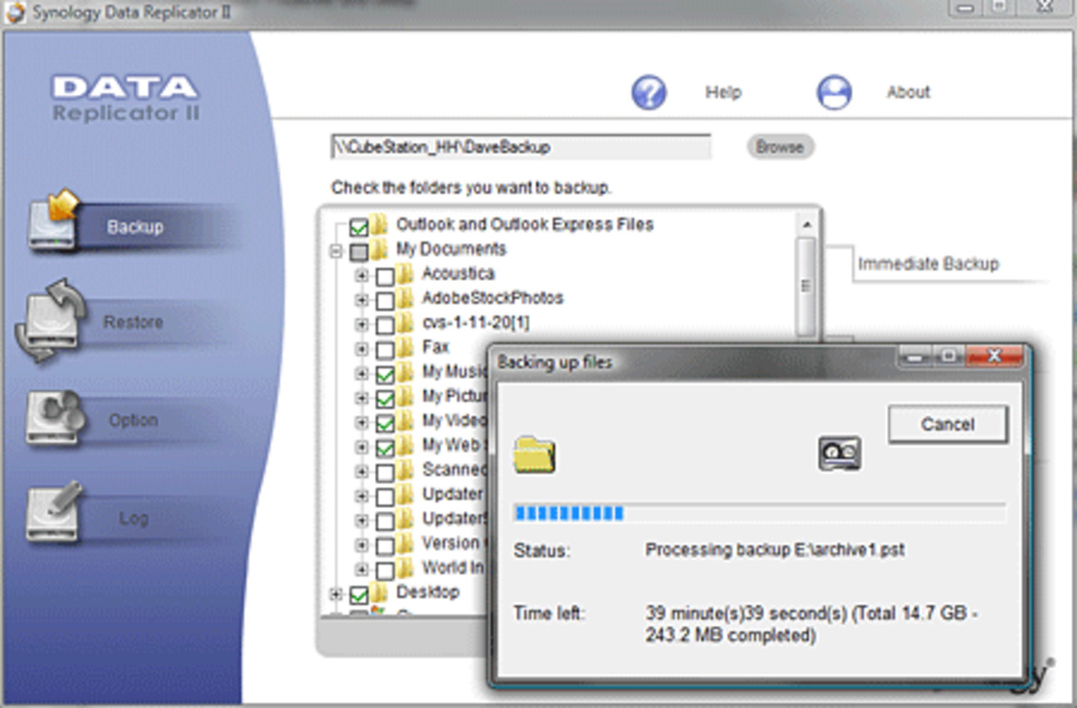Image resolution: width=1077 pixels, height=708 pixels.
Task: Cancel the file backup in progress
Action: tap(948, 424)
